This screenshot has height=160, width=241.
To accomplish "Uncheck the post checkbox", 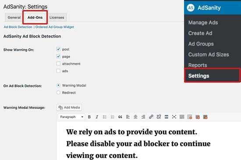I will (58, 49).
